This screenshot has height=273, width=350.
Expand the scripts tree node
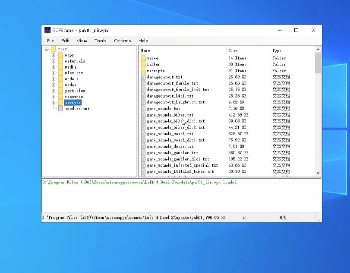(x=53, y=103)
